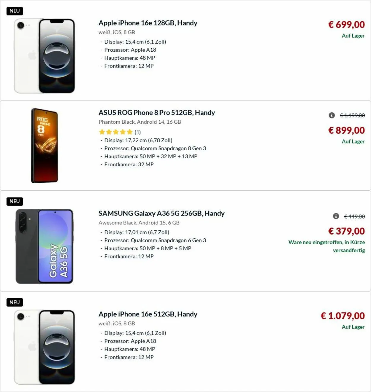This screenshot has height=392, width=371.
Task: Click NEU badge on iPhone 16e 128GB
Action: (x=15, y=11)
